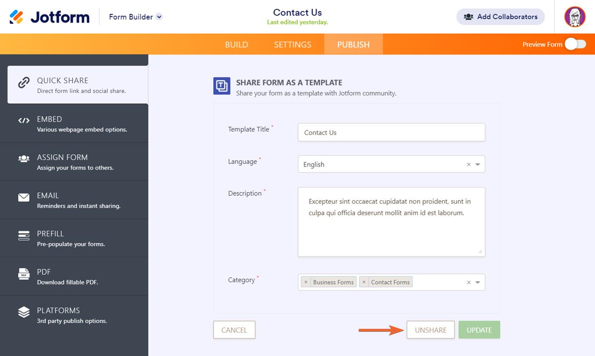Open the user avatar profile menu
Viewport: 595px width, 356px height.
tap(575, 17)
